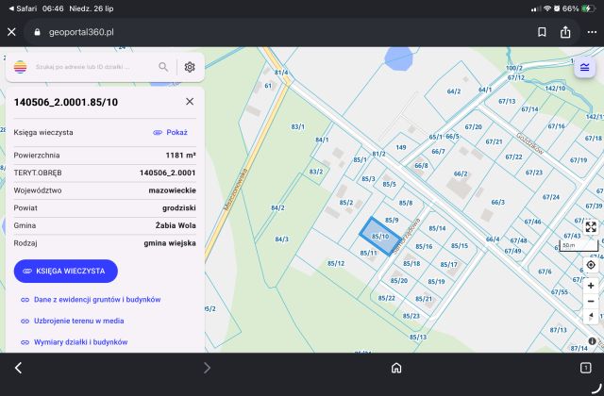The height and width of the screenshot is (396, 604).
Task: Zoom out with the minus button
Action: point(591,302)
